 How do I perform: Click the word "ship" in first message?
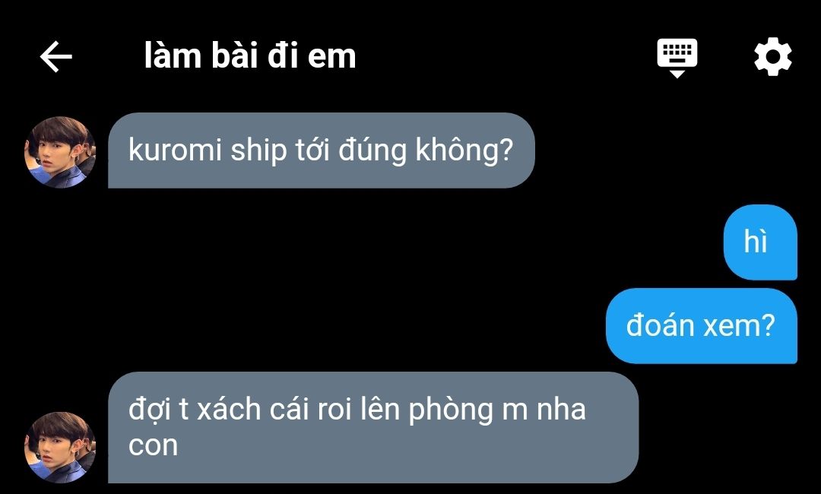point(258,151)
